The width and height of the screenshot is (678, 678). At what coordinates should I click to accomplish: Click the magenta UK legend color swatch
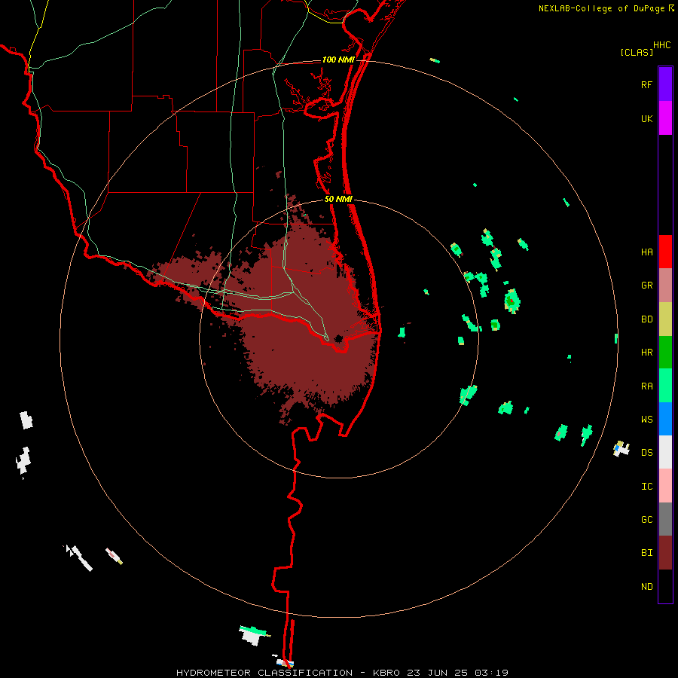(x=665, y=118)
